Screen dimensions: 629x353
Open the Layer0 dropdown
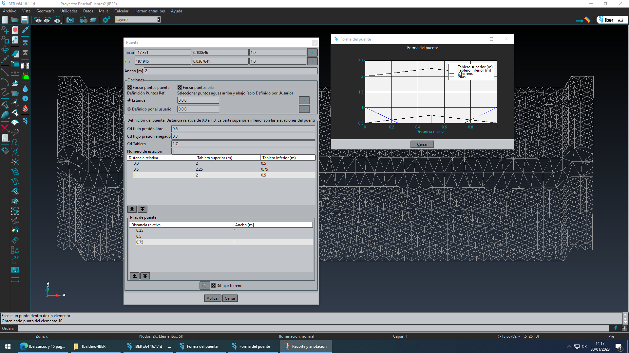pos(159,20)
